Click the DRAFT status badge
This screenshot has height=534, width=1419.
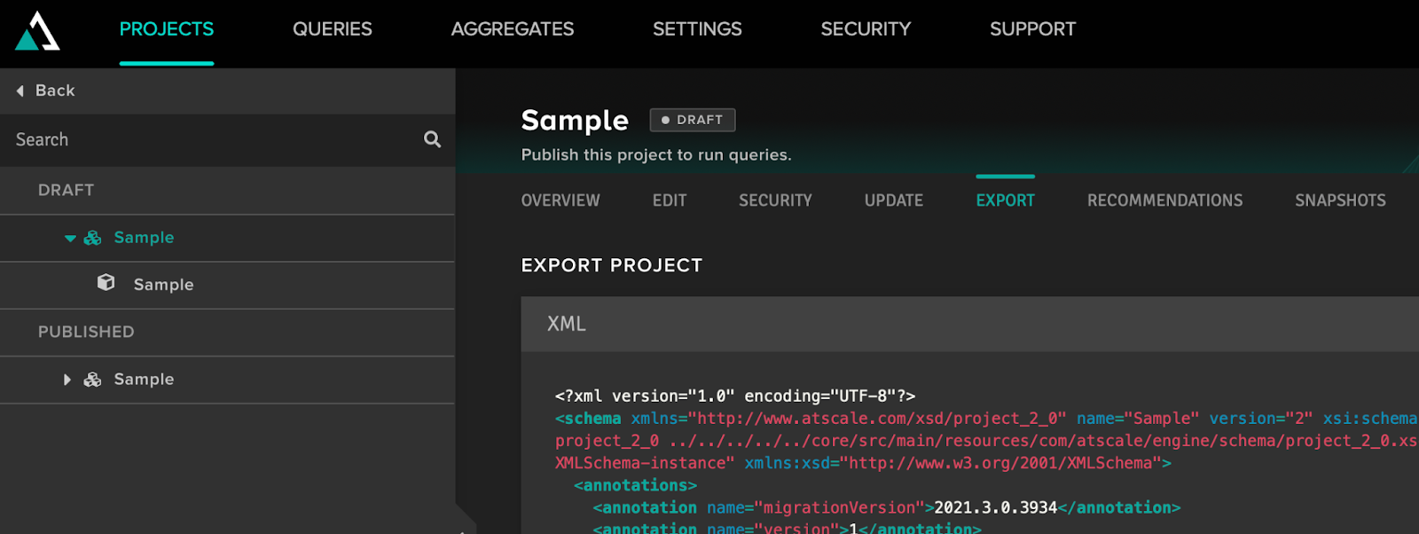(693, 120)
